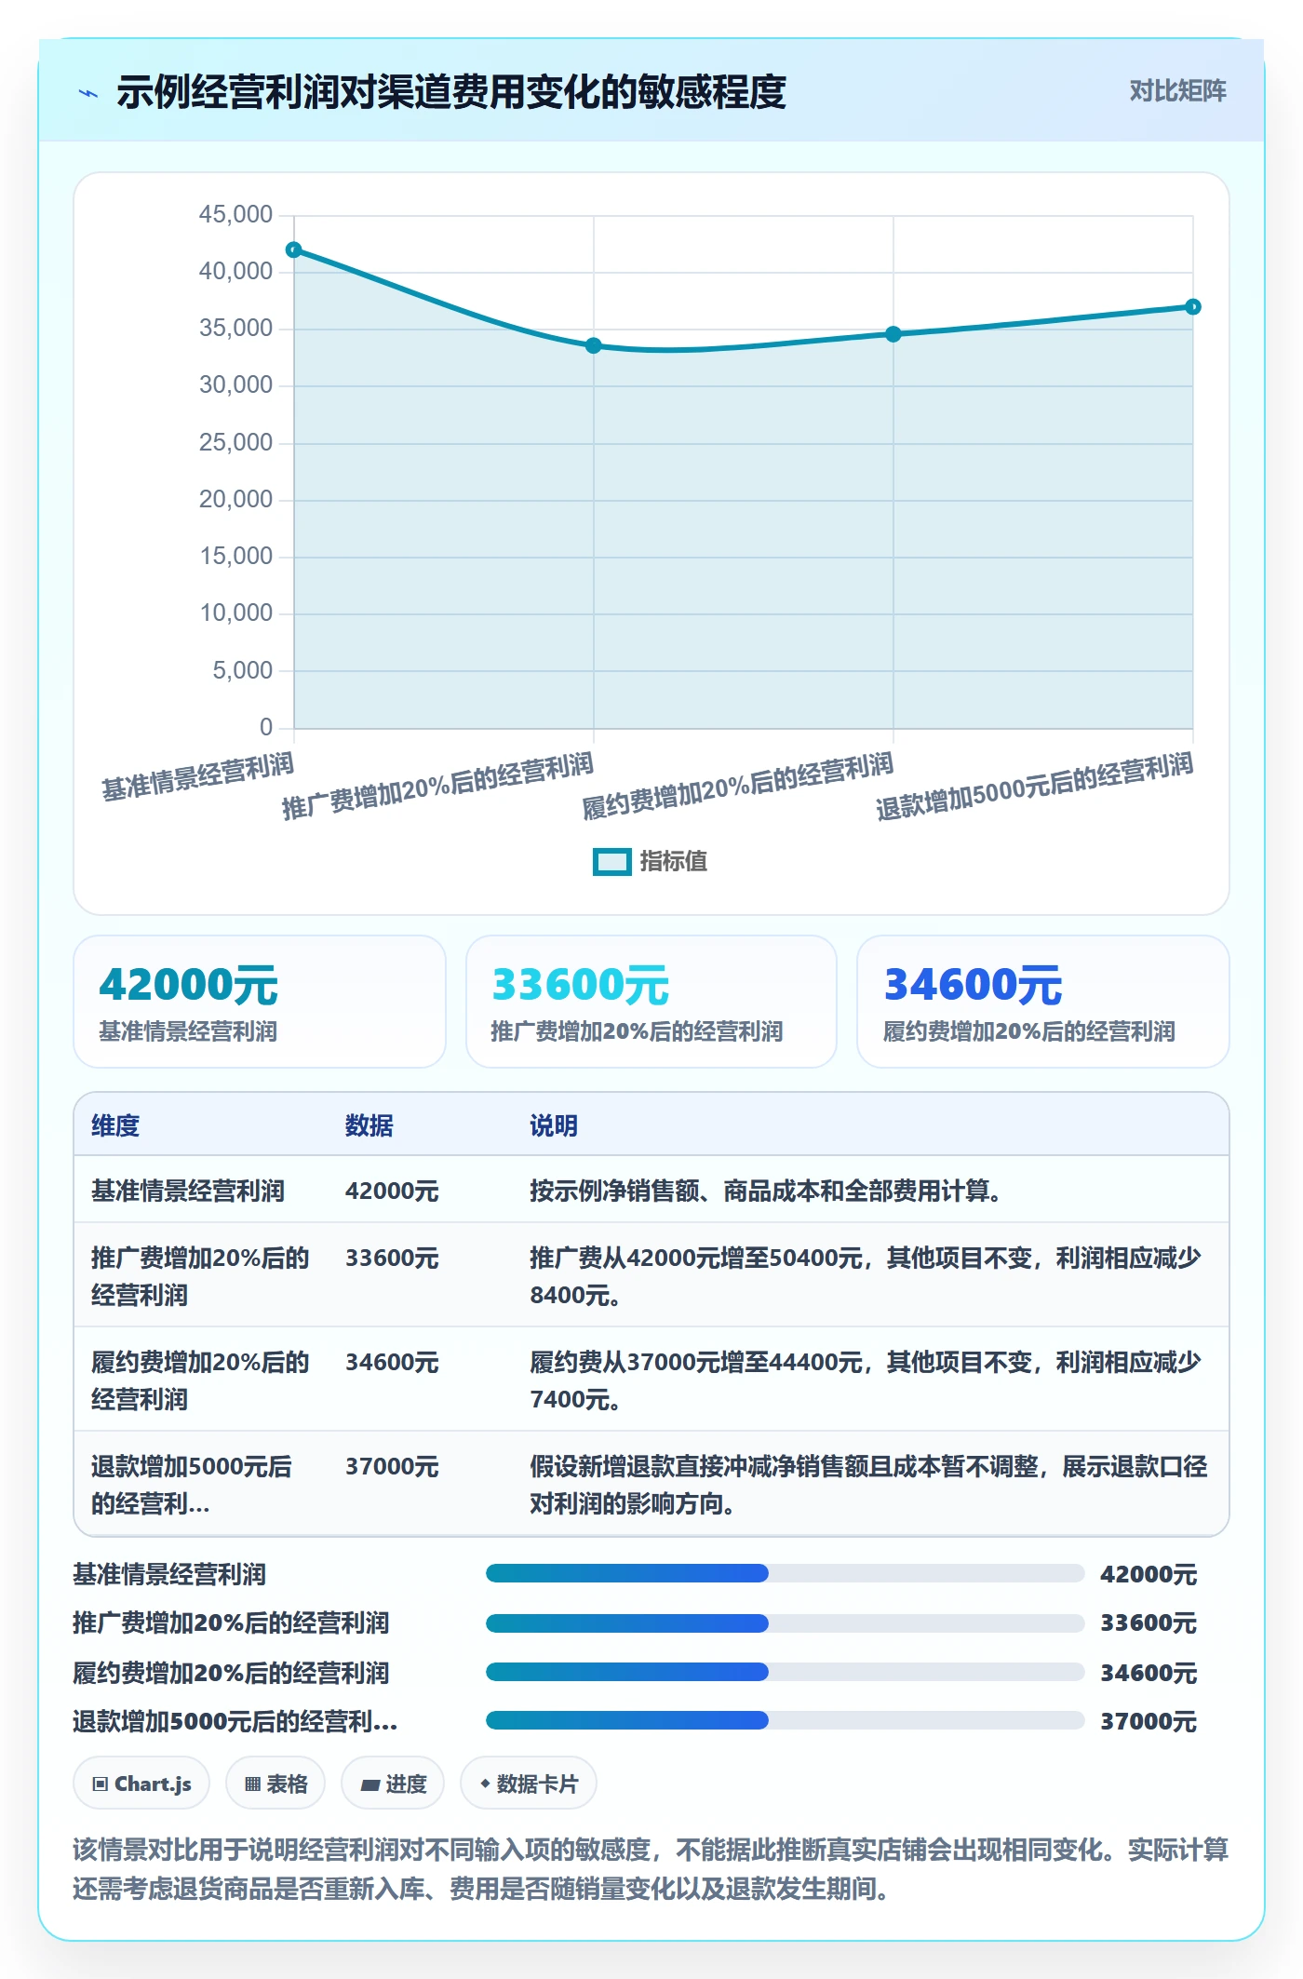Click x-axis label 退款增加5000元后的经营利润
This screenshot has height=1979, width=1303.
click(1034, 788)
